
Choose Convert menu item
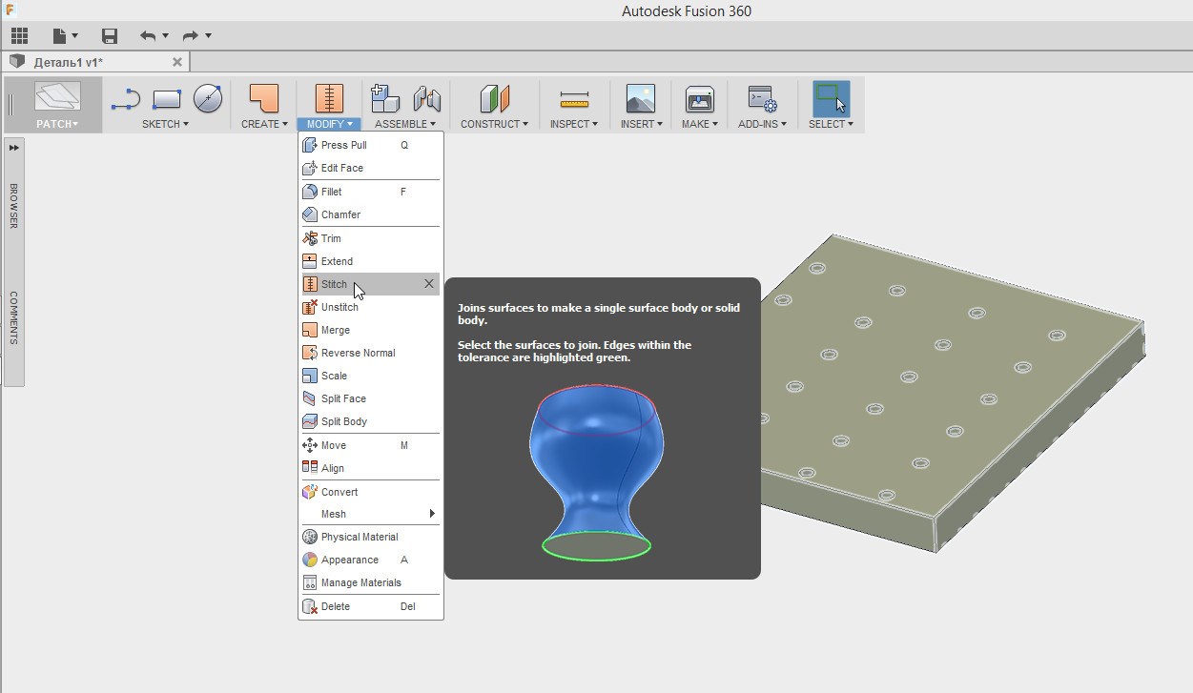coord(370,492)
